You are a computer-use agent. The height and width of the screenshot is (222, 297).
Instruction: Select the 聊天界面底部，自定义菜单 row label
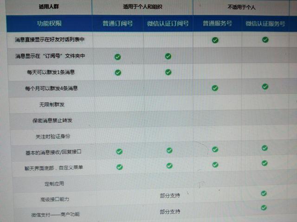point(54,168)
